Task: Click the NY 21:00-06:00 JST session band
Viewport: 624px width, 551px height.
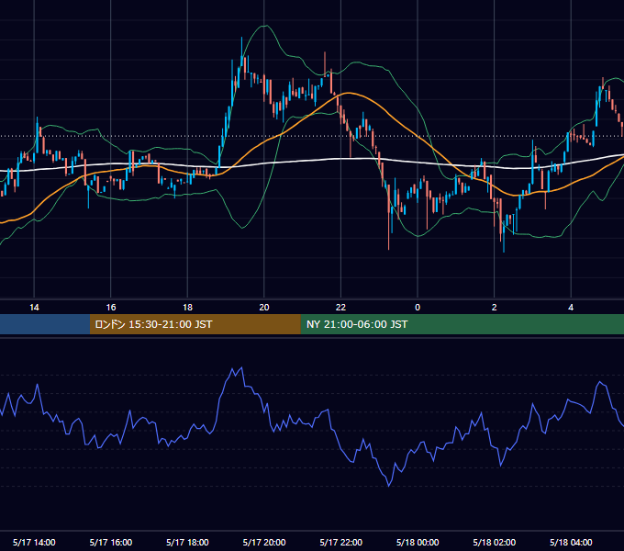Action: (x=462, y=324)
